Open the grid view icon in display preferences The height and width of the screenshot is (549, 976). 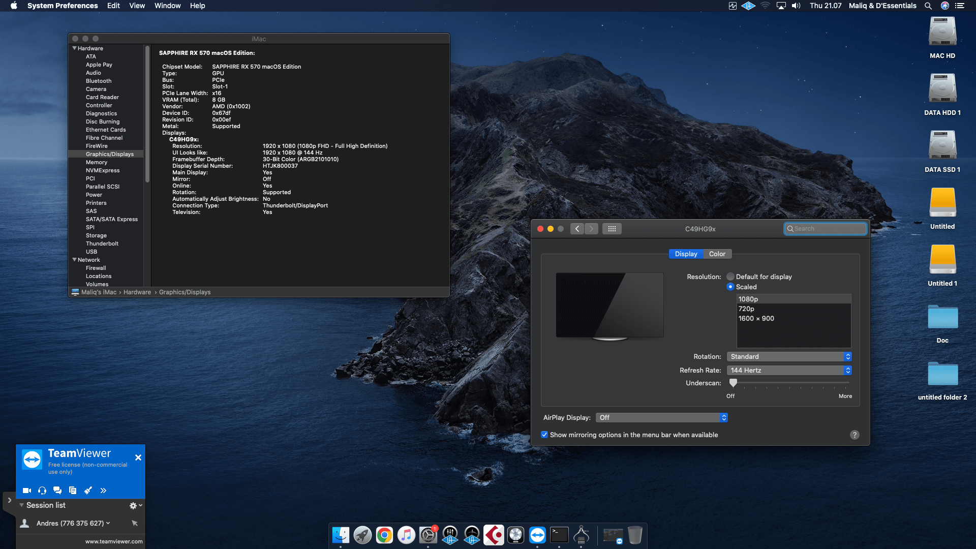[x=612, y=228]
